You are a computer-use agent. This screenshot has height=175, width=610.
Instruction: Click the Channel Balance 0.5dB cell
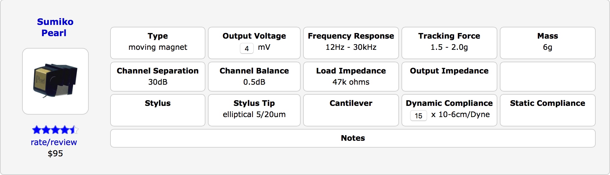[254, 77]
